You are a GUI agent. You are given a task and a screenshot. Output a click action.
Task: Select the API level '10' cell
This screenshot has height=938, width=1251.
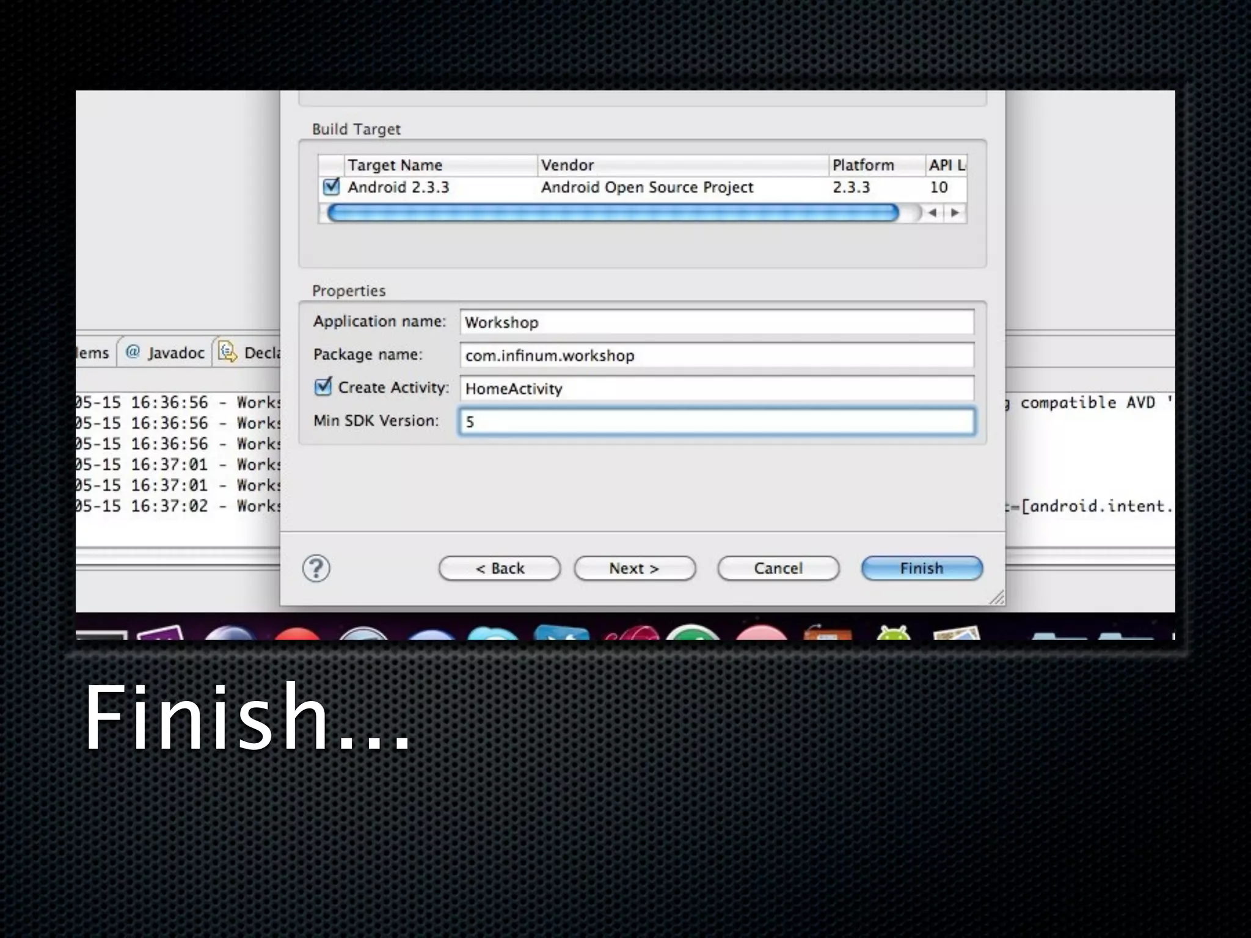pos(939,187)
